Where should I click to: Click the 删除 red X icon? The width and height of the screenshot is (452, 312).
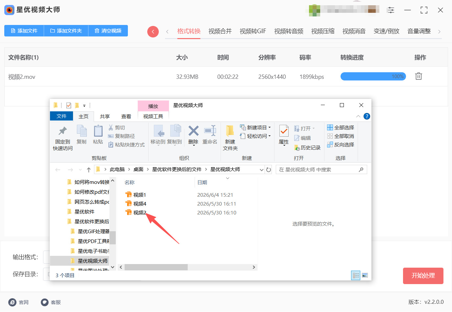[x=193, y=131]
